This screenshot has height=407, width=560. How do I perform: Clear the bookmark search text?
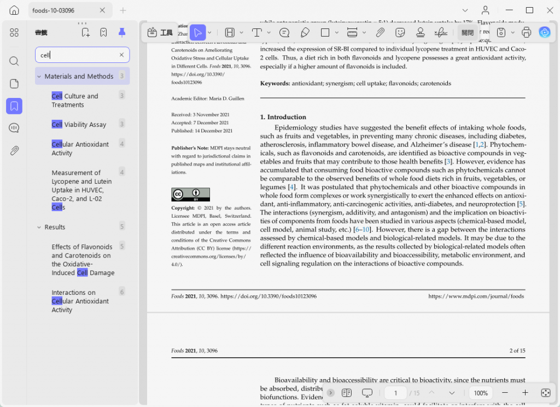[121, 55]
